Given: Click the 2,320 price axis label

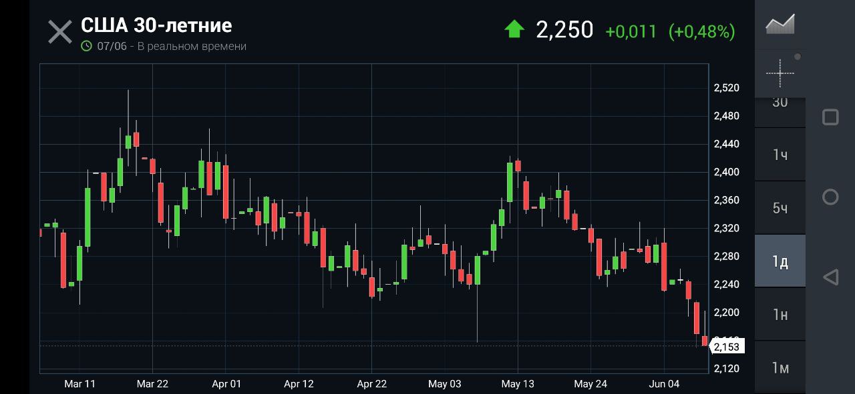Looking at the screenshot, I should click(x=727, y=228).
